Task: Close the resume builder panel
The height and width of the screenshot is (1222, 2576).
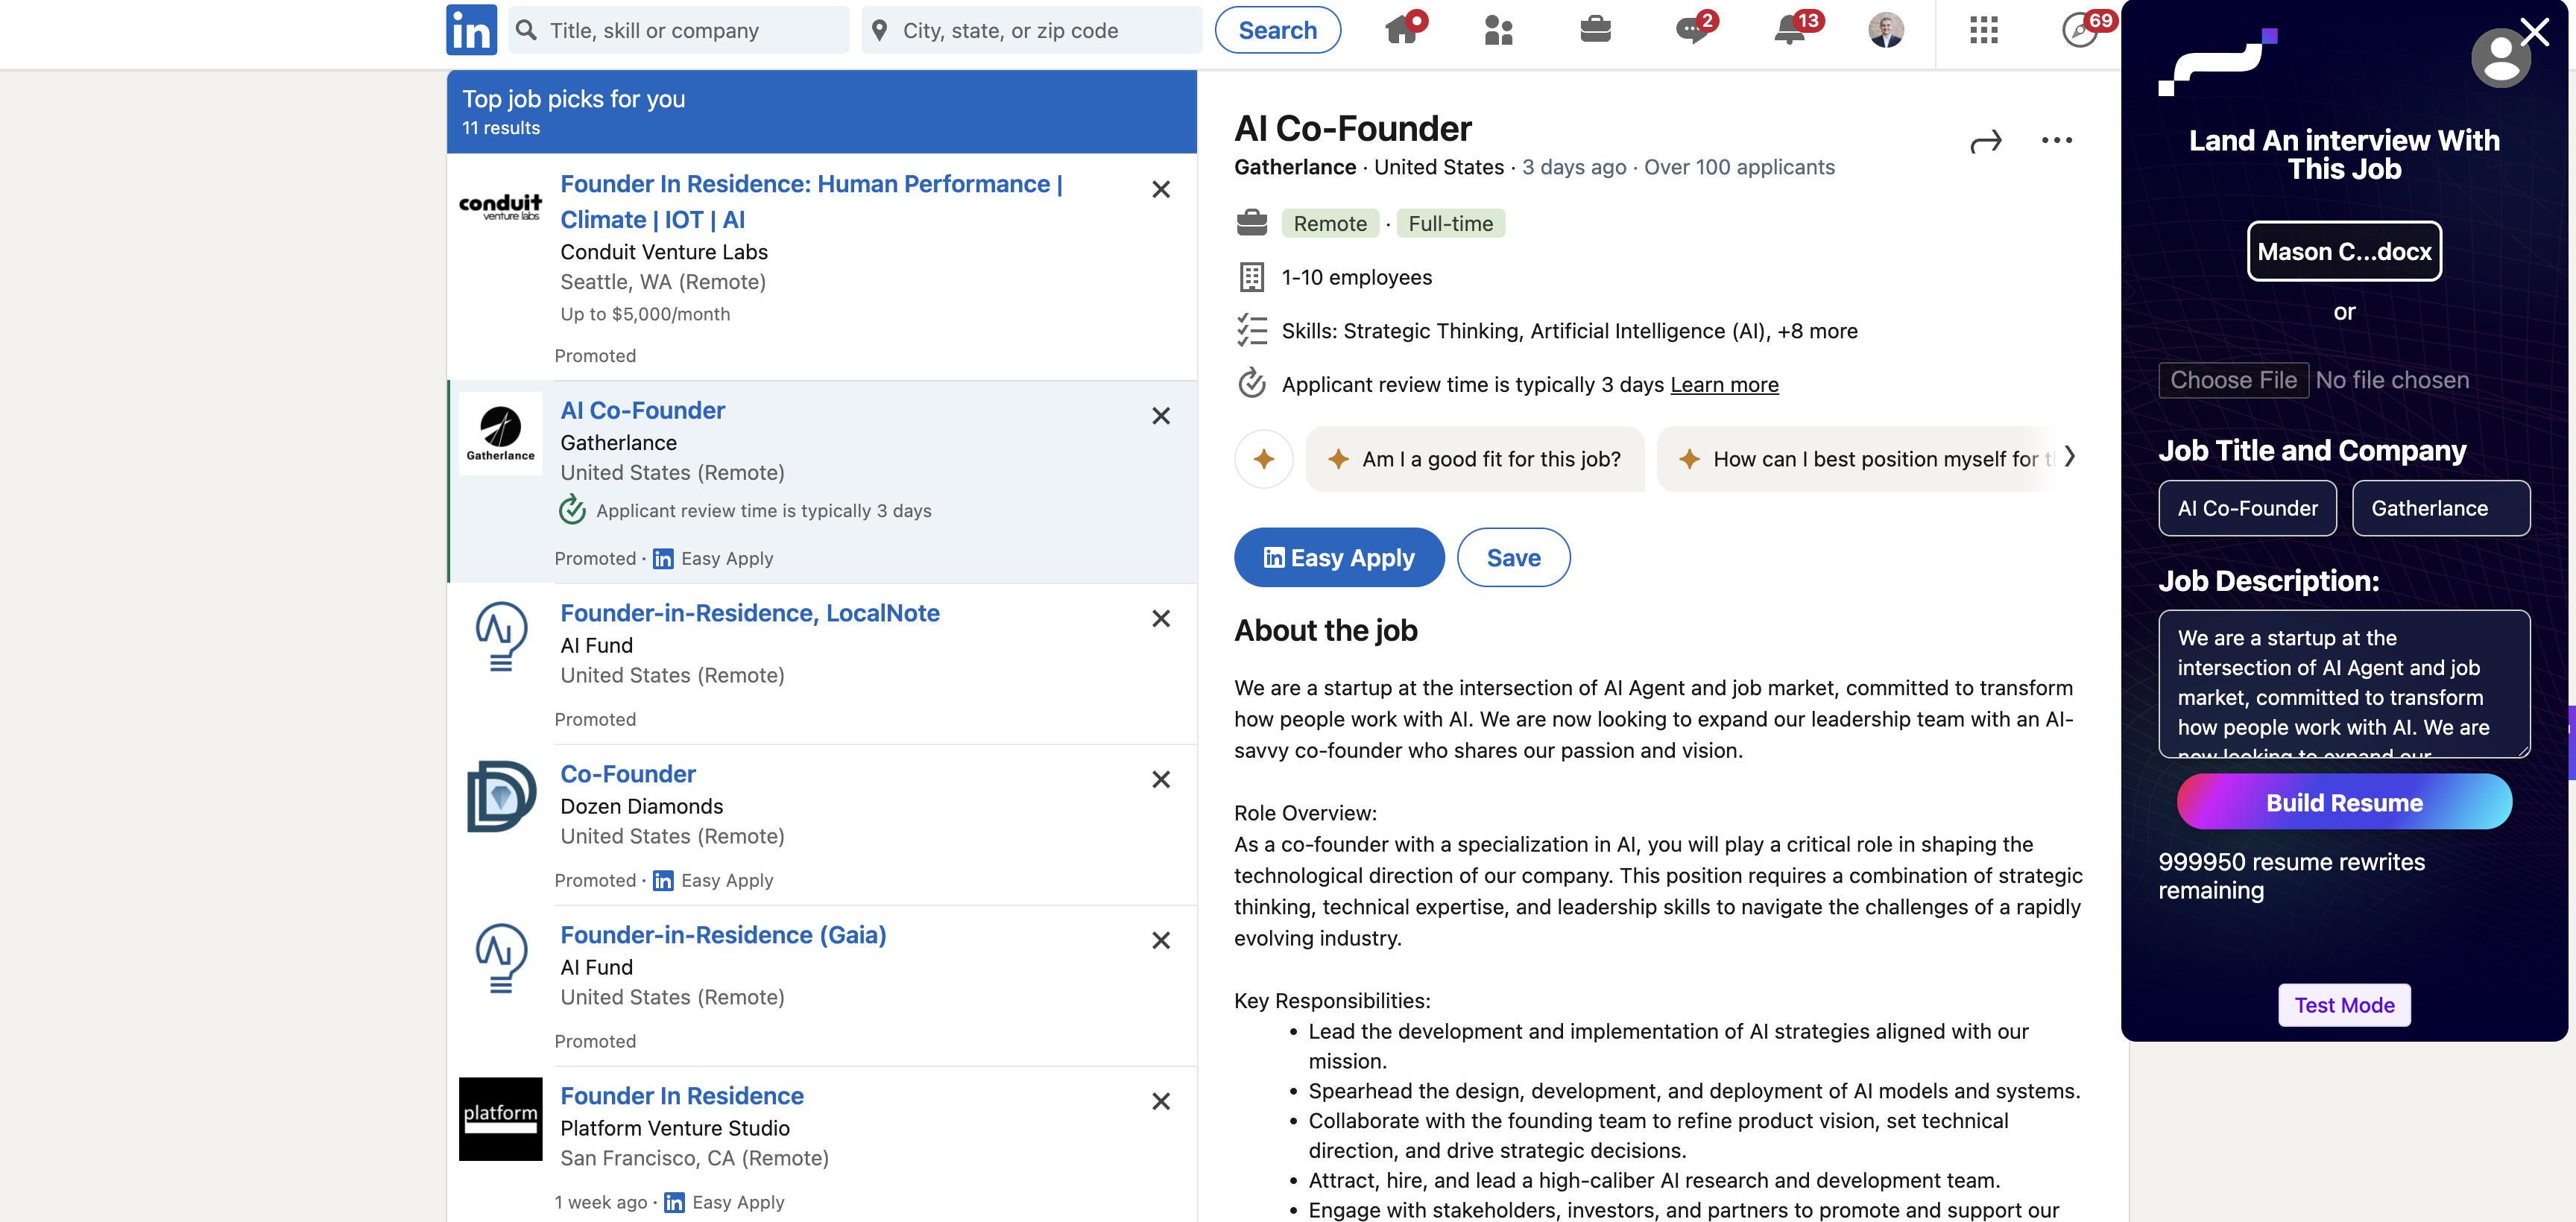Action: tap(2534, 32)
